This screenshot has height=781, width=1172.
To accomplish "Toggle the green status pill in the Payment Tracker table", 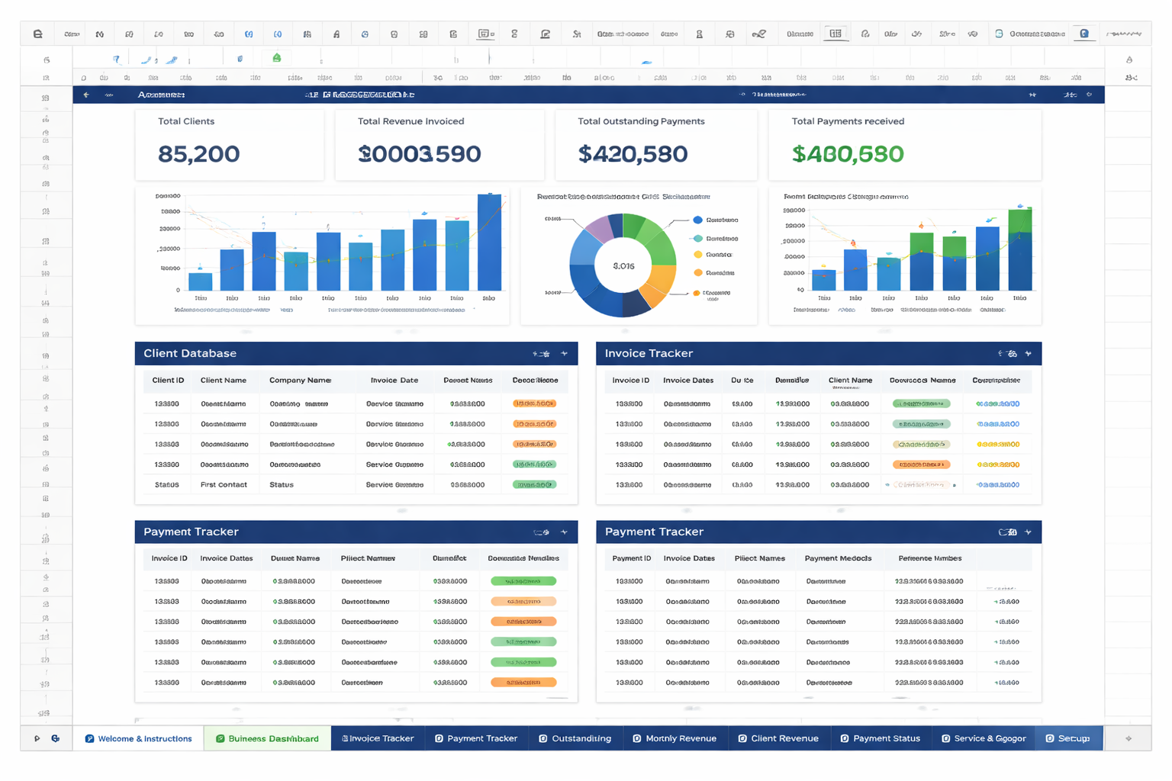I will pos(524,580).
